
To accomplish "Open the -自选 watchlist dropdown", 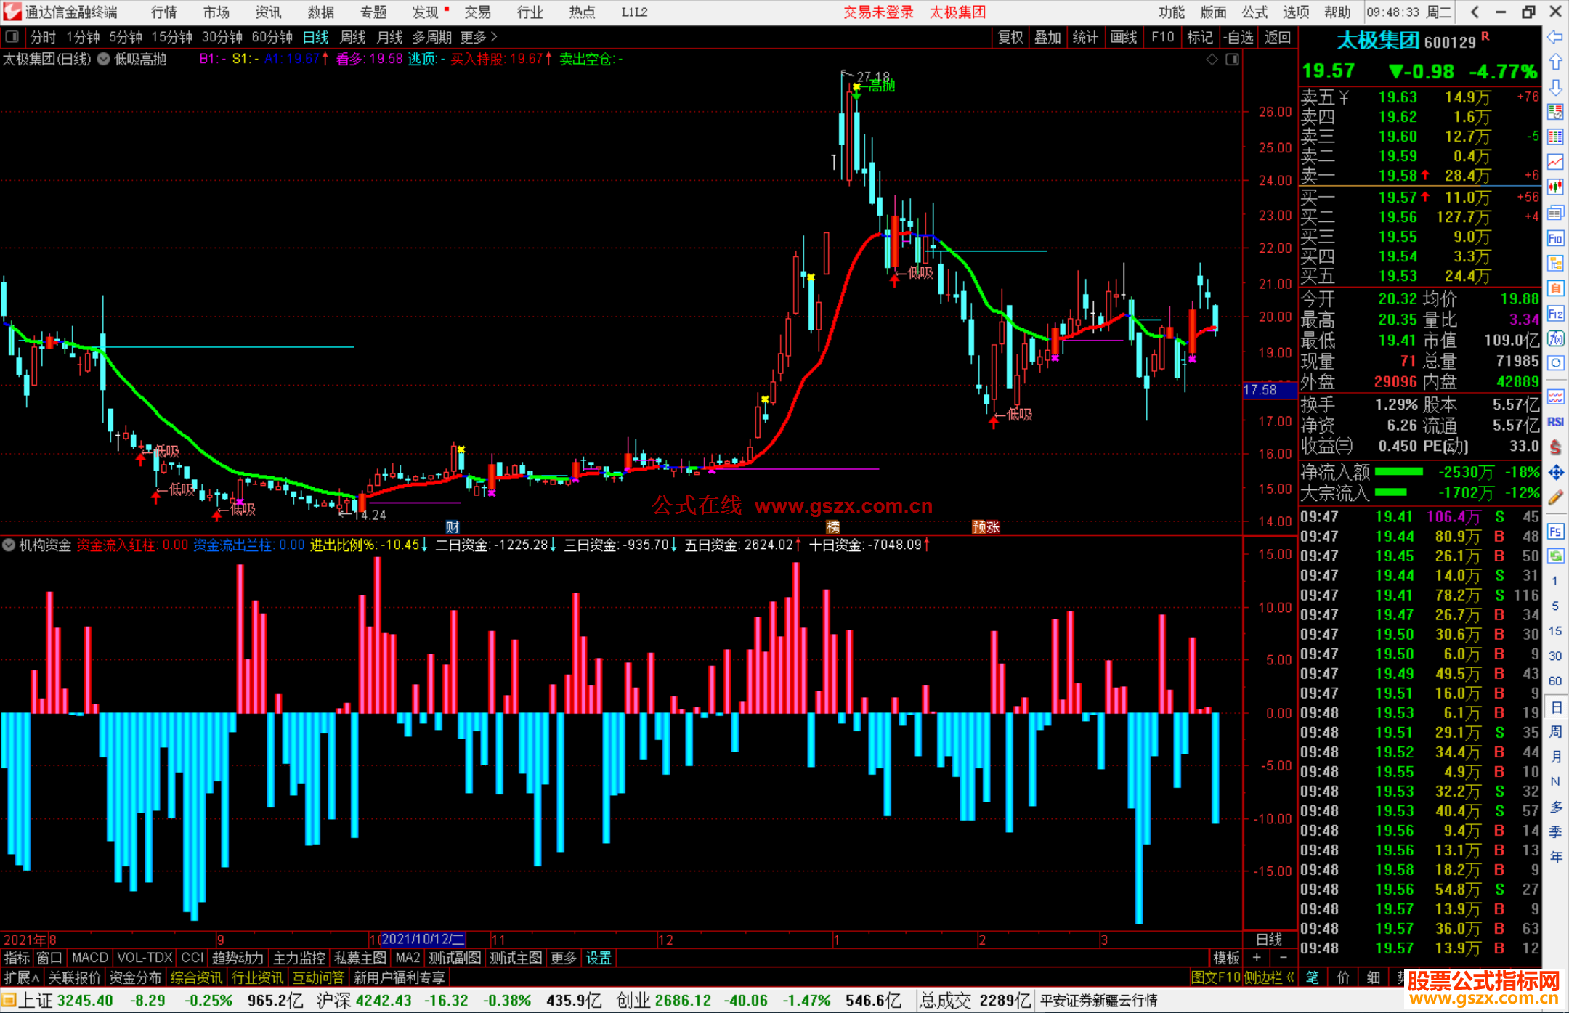I will pyautogui.click(x=1239, y=37).
